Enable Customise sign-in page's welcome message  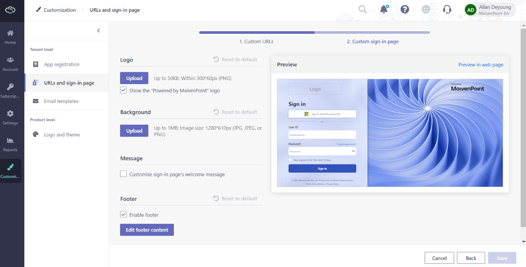[x=123, y=174]
